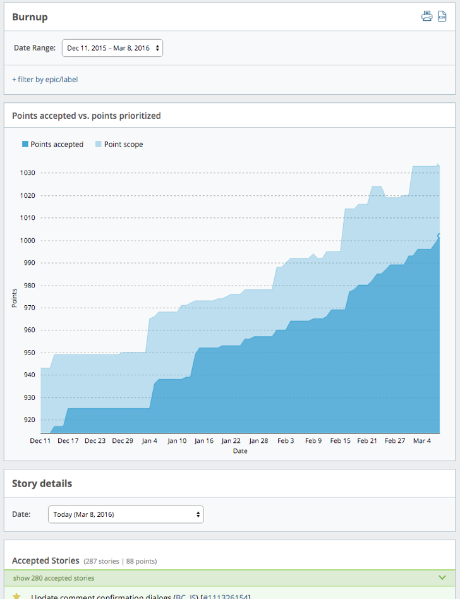Toggle the Points accepted legend series

56,145
